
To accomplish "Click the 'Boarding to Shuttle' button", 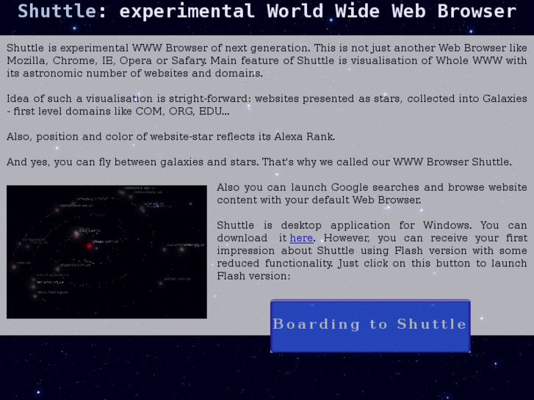I will 370,326.
